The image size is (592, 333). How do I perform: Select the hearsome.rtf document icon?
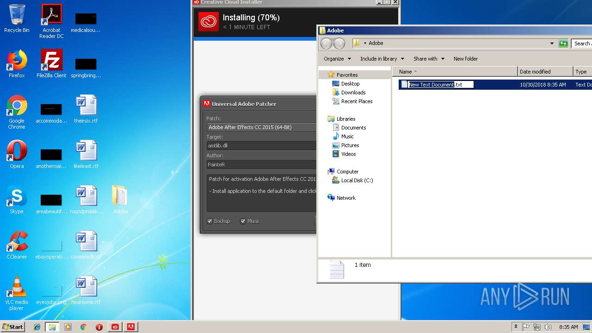tap(86, 290)
